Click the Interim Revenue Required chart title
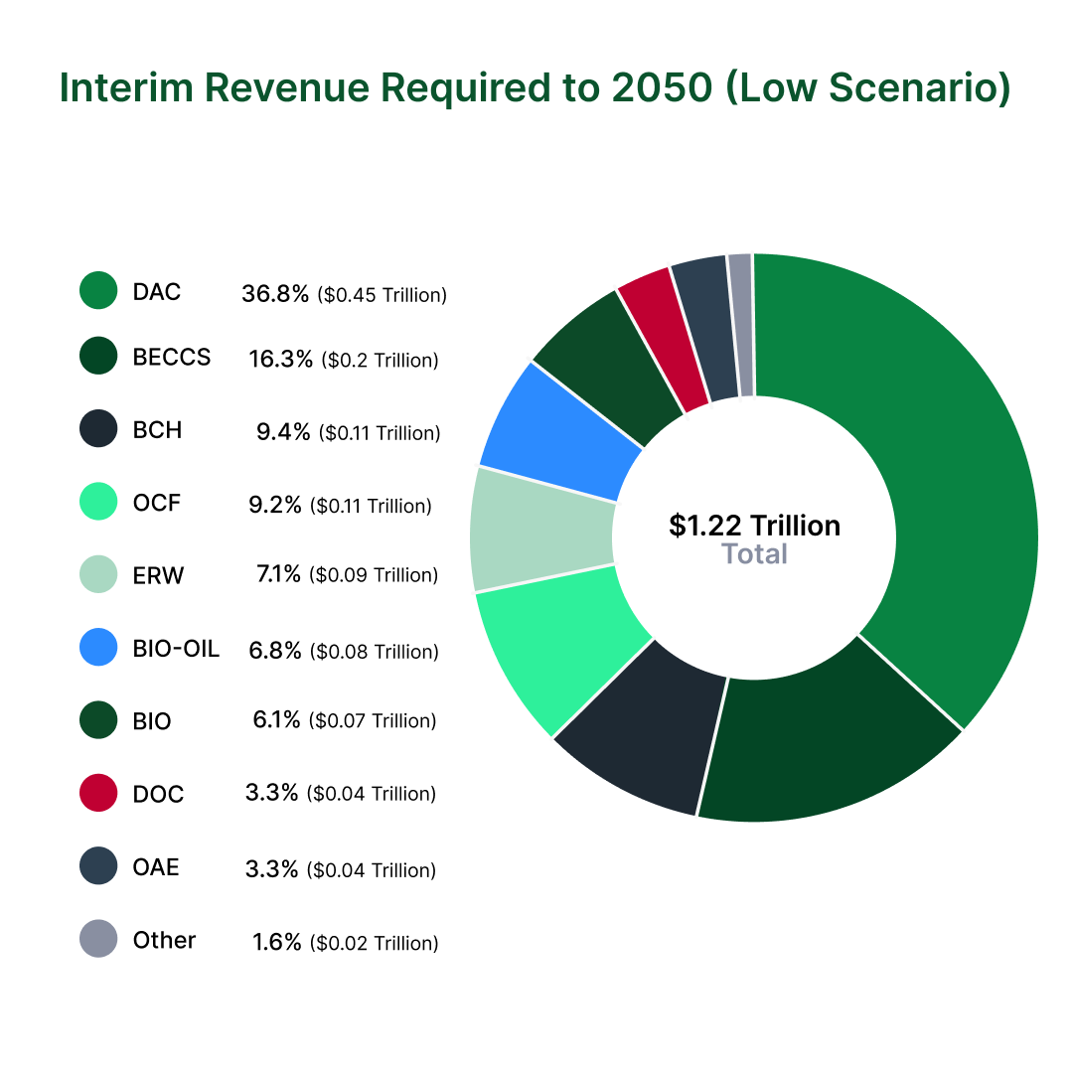Viewport: 1073px width, 1073px height. tap(536, 88)
